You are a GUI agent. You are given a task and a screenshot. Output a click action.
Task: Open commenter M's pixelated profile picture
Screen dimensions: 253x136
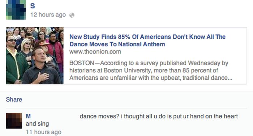click(x=14, y=121)
